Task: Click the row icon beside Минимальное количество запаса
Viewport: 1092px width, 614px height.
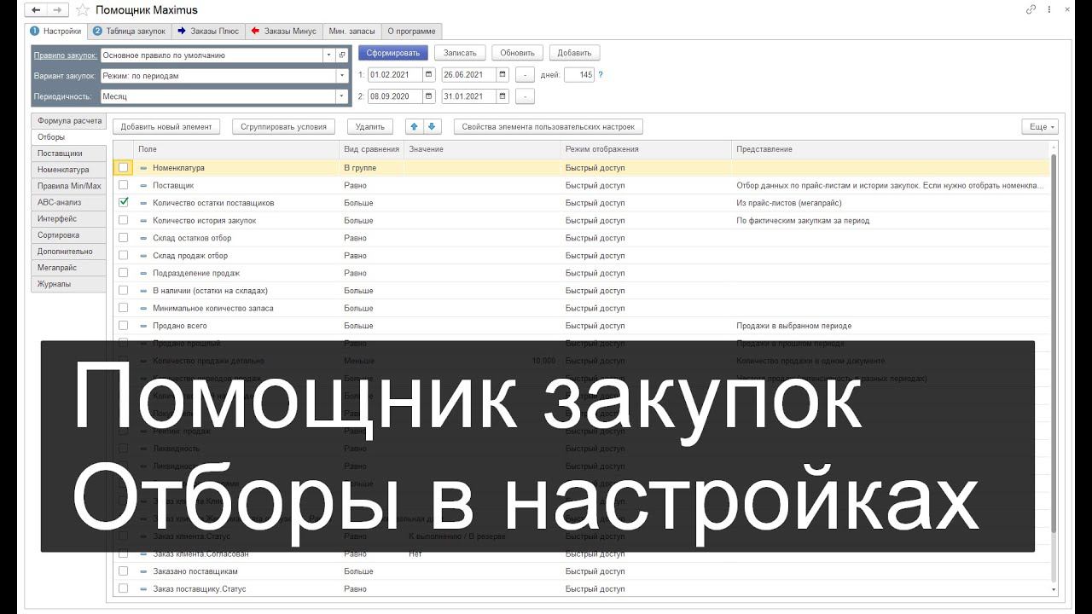Action: pos(143,308)
